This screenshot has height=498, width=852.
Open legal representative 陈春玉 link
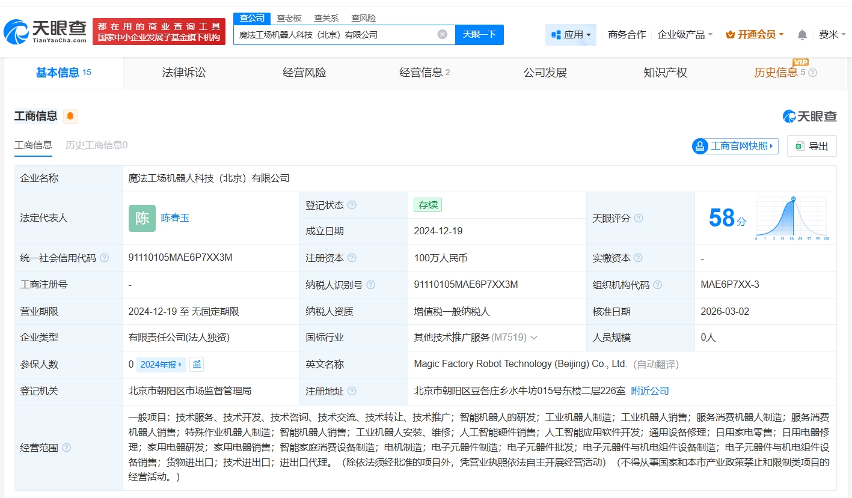[x=175, y=218]
